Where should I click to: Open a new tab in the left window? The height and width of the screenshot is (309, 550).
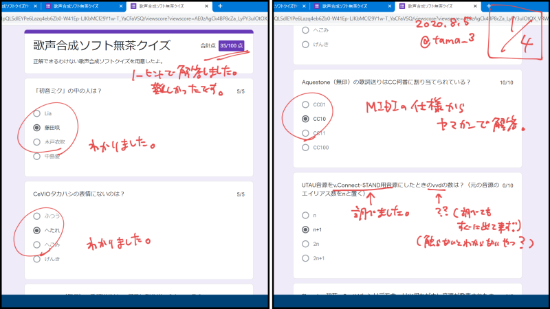[220, 6]
